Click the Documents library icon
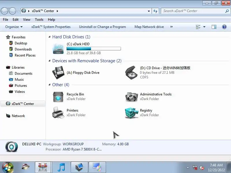Screen dimensions: 231x173 (x=11, y=73)
